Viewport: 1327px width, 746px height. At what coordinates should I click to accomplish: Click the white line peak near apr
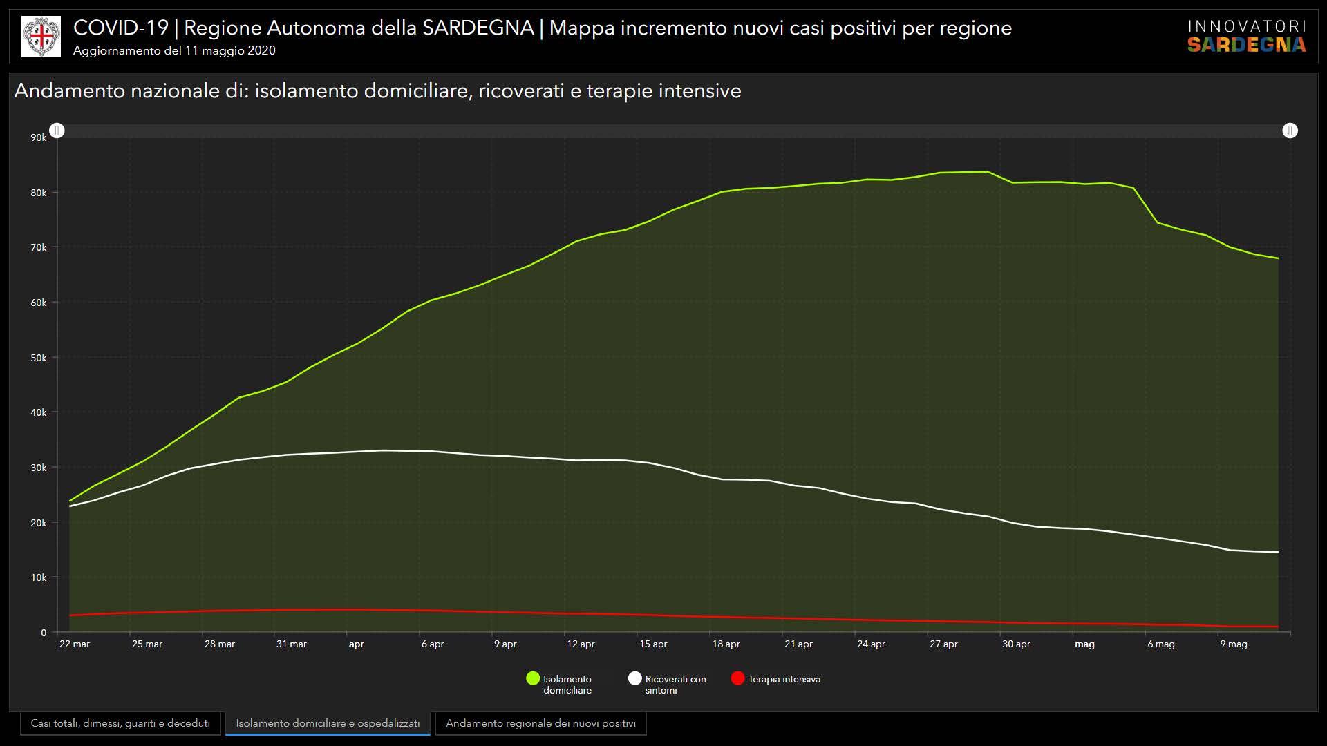pos(384,450)
